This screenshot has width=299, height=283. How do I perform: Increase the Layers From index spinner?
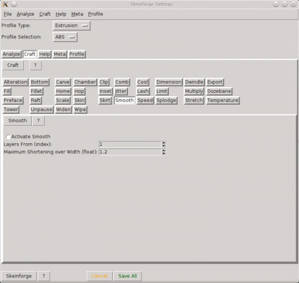tap(164, 143)
